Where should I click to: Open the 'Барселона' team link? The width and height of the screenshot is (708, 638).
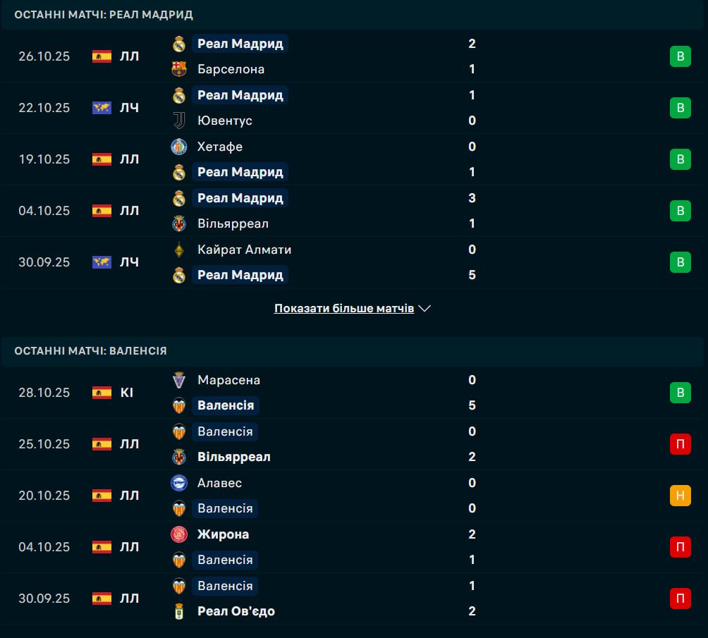click(x=231, y=69)
